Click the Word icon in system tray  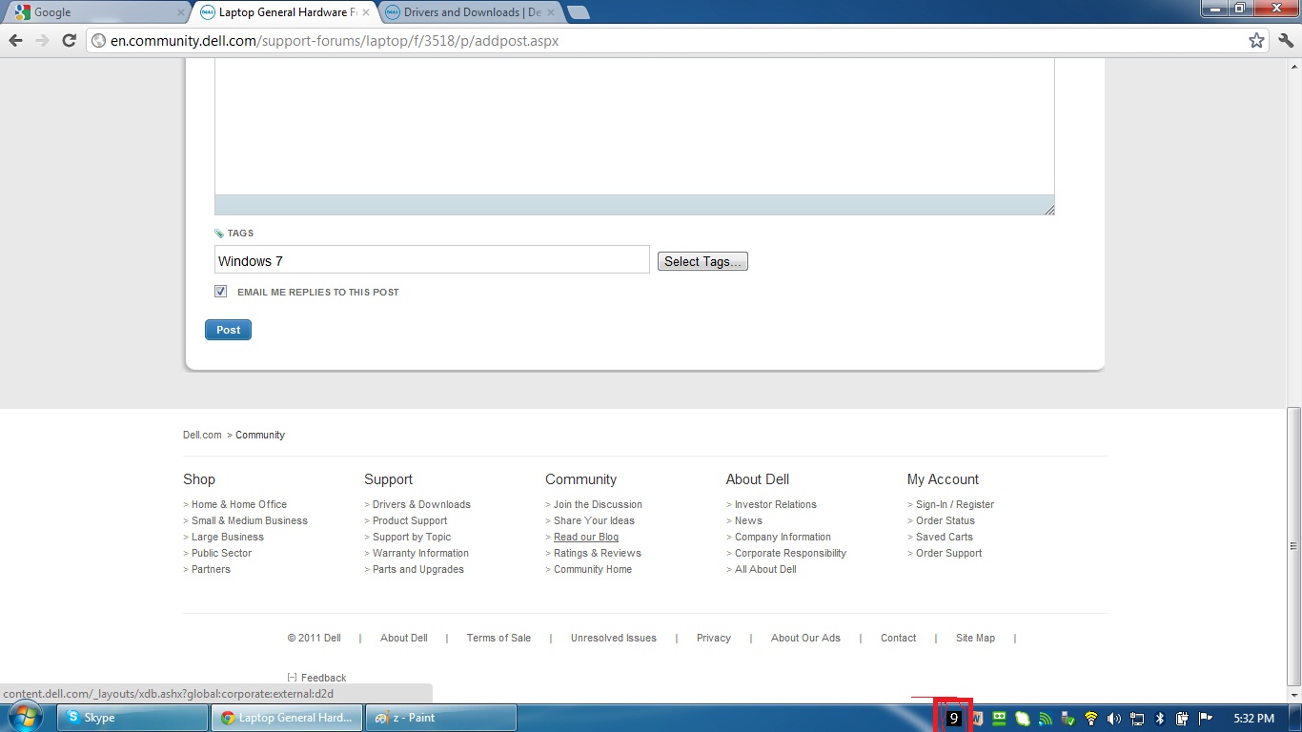(976, 719)
